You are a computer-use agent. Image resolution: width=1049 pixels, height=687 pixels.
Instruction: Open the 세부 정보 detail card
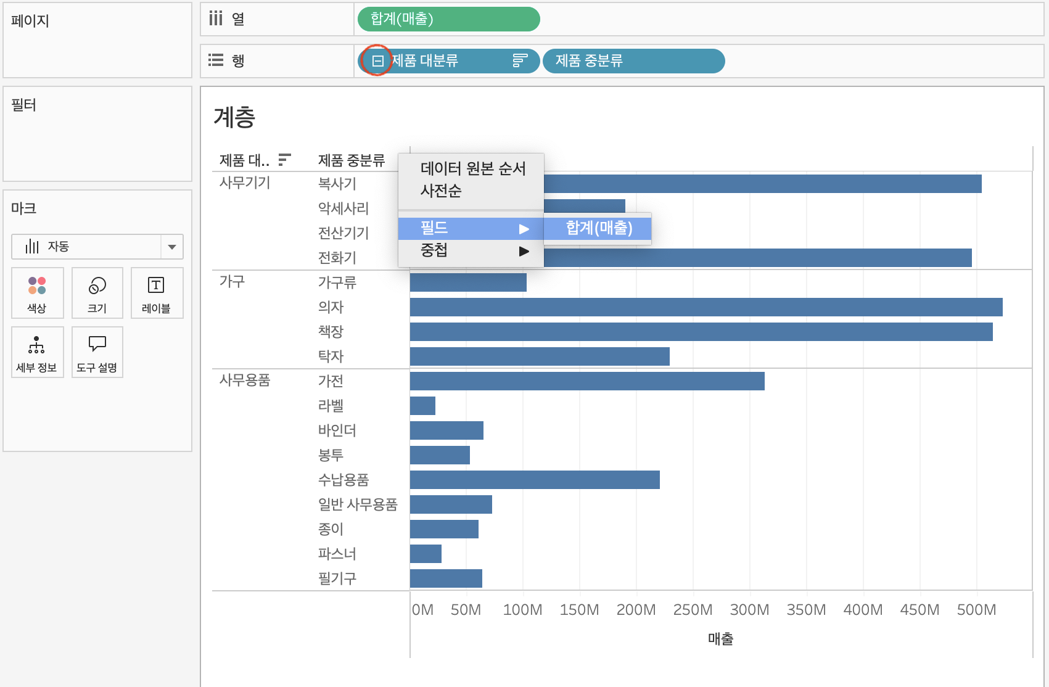click(37, 352)
